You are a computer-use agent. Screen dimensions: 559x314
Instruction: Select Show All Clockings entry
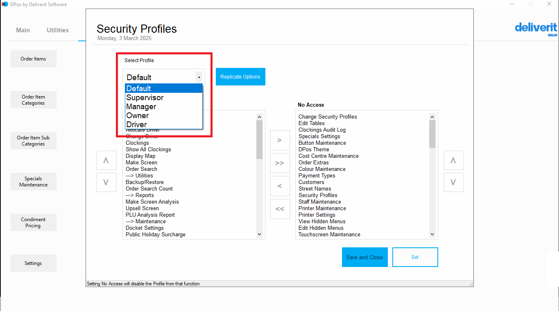148,149
